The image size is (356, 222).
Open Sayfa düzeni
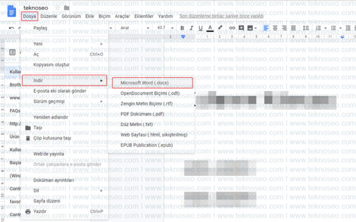point(65,201)
